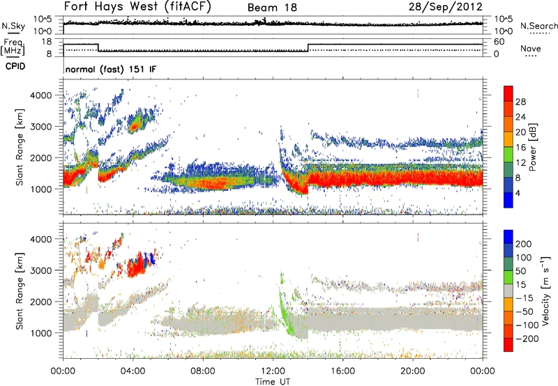This screenshot has height=386, width=558.
Task: Click the gray Velocity color bar segment
Action: tap(508, 291)
